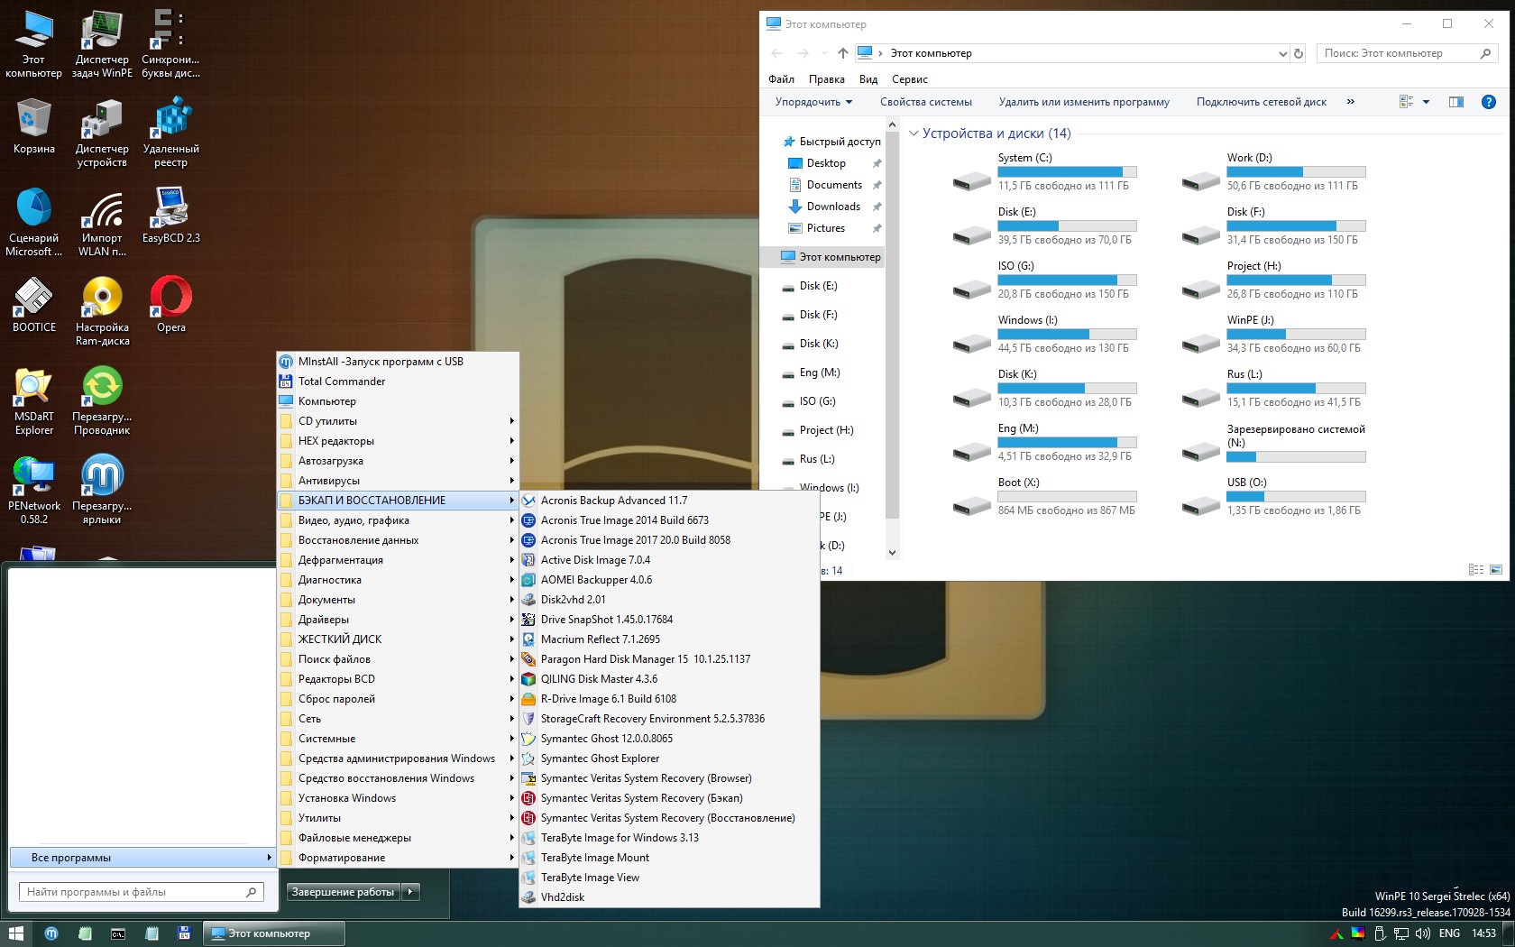This screenshot has height=947, width=1515.
Task: Click MInstAll icon on taskbar
Action: tap(51, 933)
